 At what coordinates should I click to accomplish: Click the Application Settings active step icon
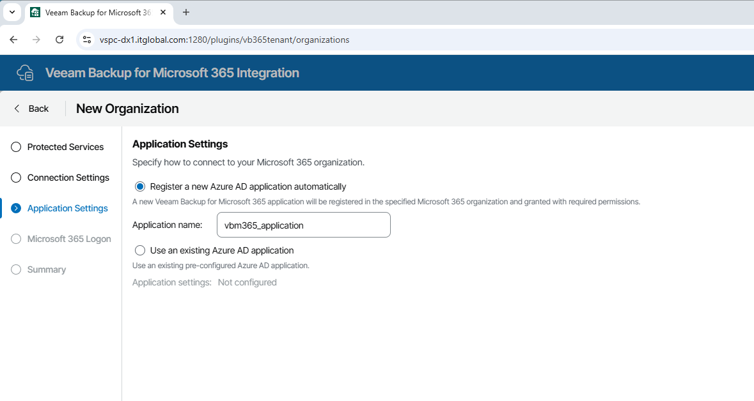tap(16, 208)
